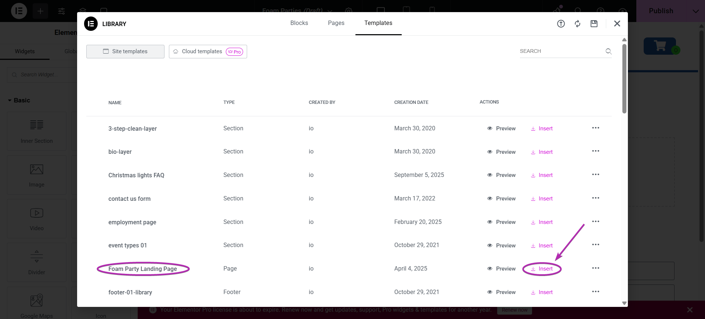705x319 pixels.
Task: Preview the footer-01-library template
Action: [501, 292]
